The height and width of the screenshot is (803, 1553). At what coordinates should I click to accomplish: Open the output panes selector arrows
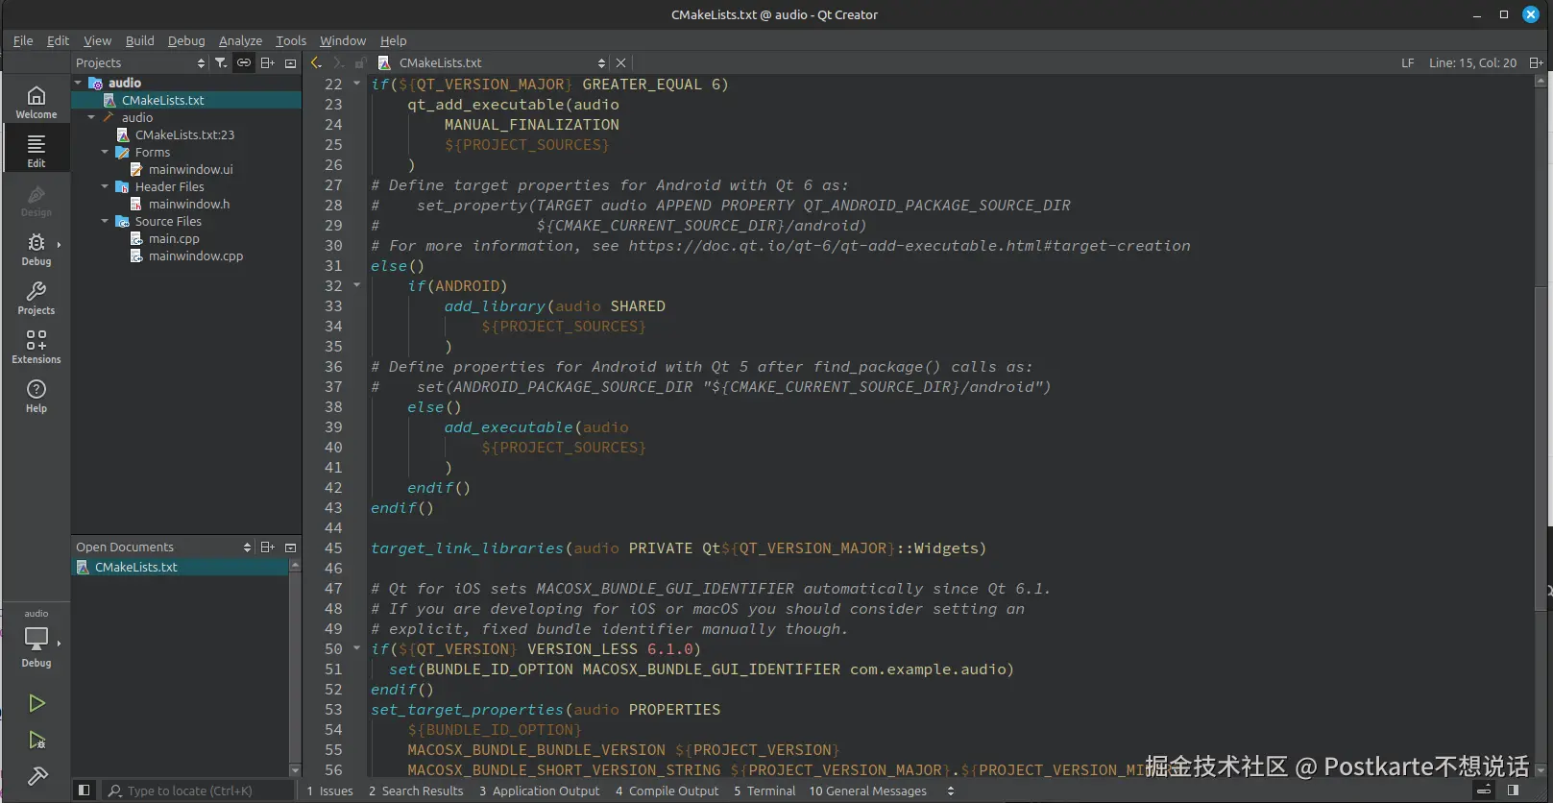[x=951, y=791]
